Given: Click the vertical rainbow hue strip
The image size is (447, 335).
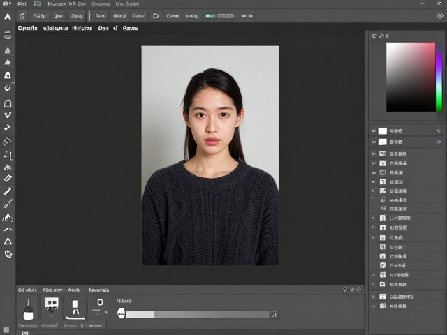Looking at the screenshot, I should [x=439, y=77].
